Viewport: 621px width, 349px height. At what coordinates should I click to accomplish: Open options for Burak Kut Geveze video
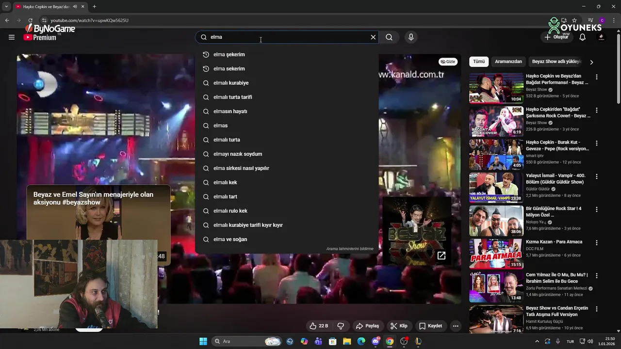tap(597, 143)
